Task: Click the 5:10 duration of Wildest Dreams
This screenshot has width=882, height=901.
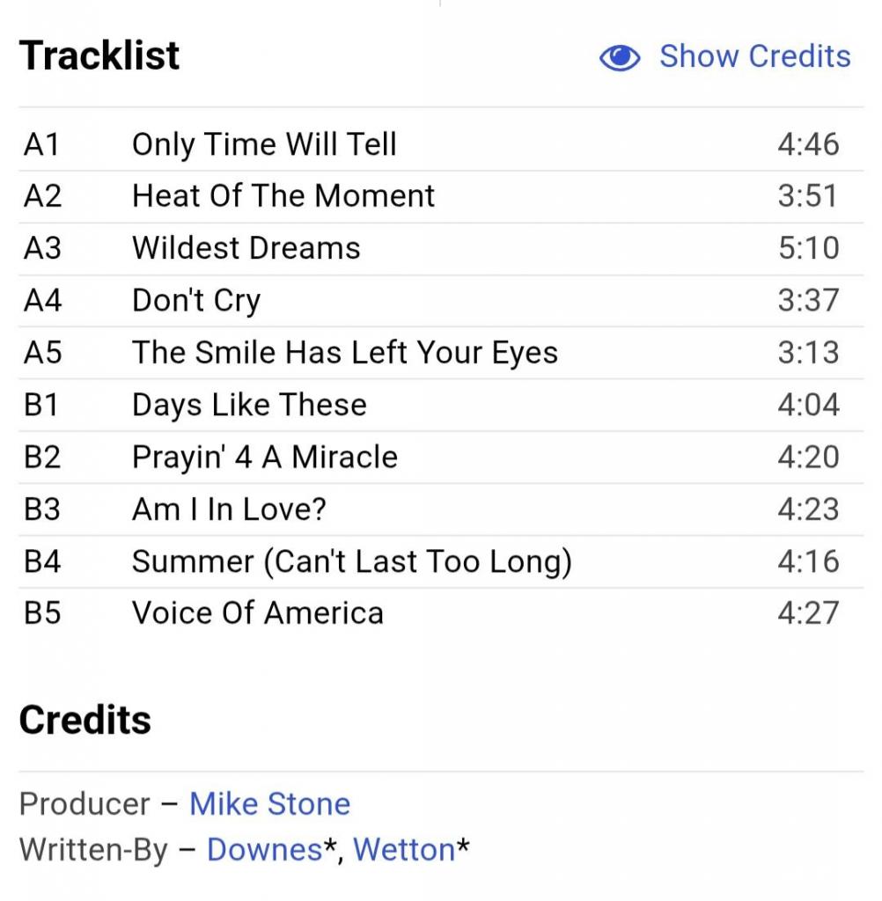Action: tap(808, 247)
